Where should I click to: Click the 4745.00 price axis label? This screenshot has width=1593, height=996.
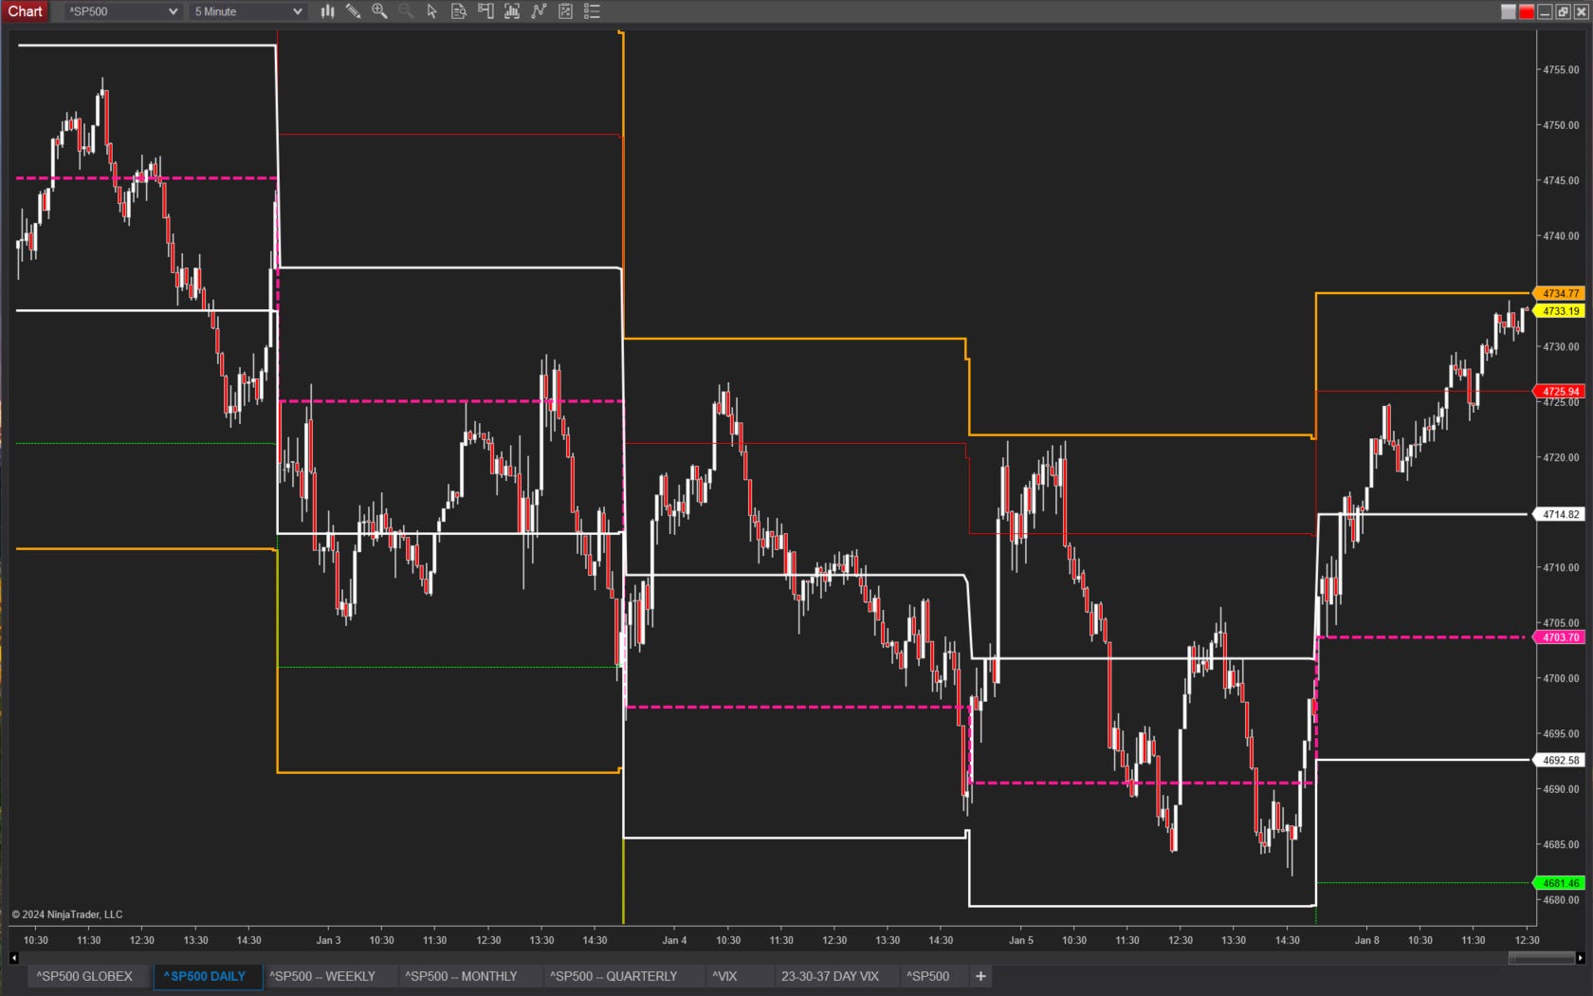tap(1561, 180)
